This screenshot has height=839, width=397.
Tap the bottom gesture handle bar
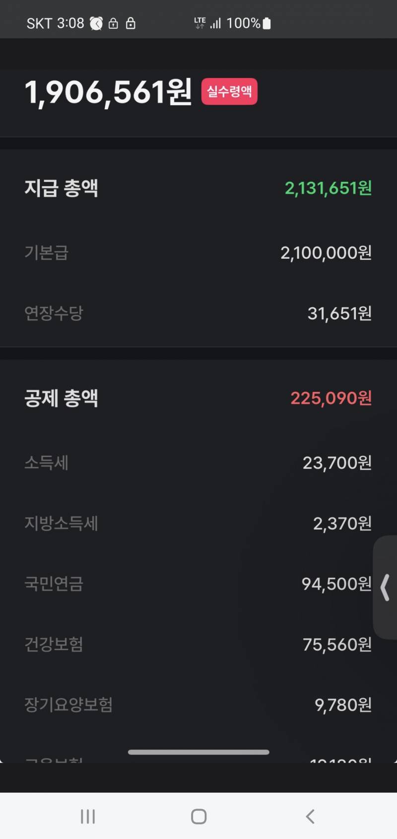198,752
